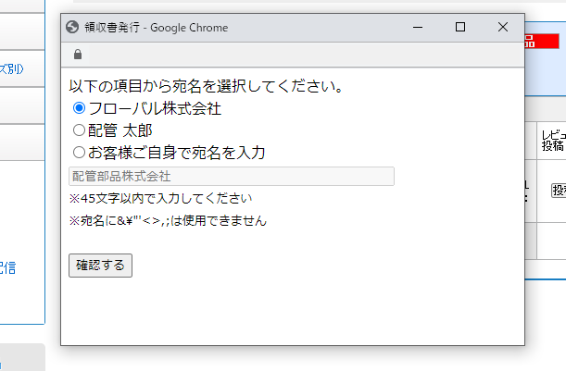Click the ズ別) link in the left sidebar

click(22, 68)
